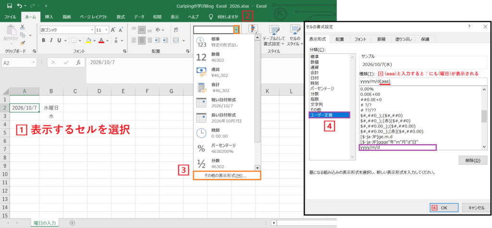The width and height of the screenshot is (492, 228).
Task: Toggle Bold formatting
Action: click(x=44, y=40)
